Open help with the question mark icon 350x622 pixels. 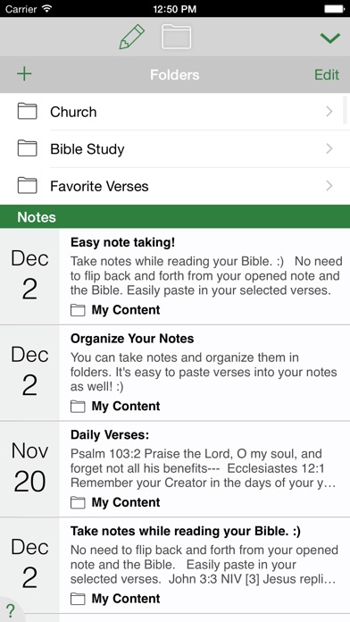(x=11, y=610)
